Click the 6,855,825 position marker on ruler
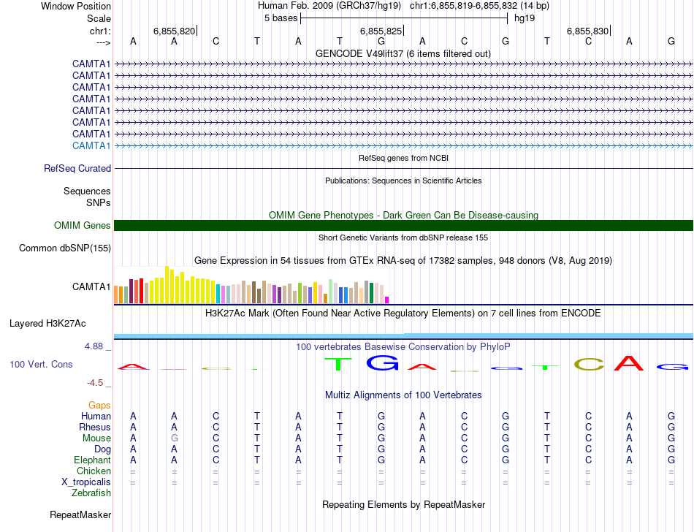This screenshot has height=532, width=694. point(381,31)
